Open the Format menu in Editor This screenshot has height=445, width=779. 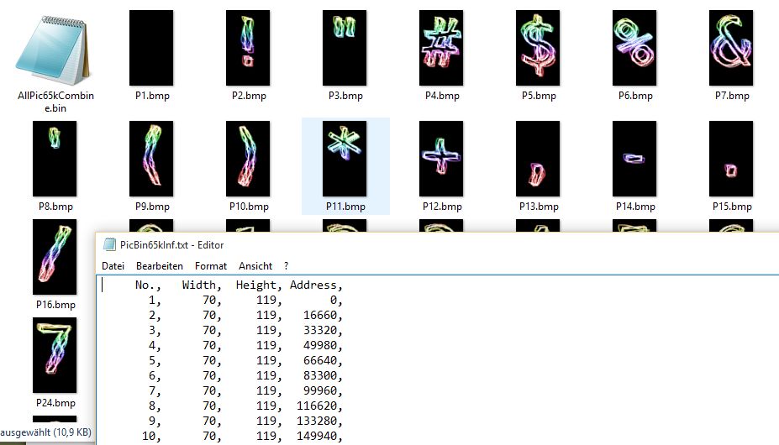pos(211,265)
